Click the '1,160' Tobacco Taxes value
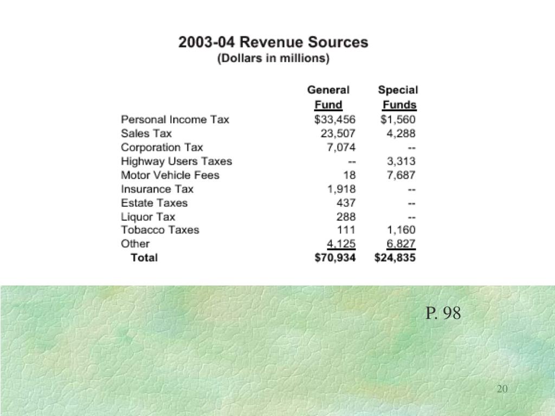Viewport: 555px width, 416px height. [401, 230]
